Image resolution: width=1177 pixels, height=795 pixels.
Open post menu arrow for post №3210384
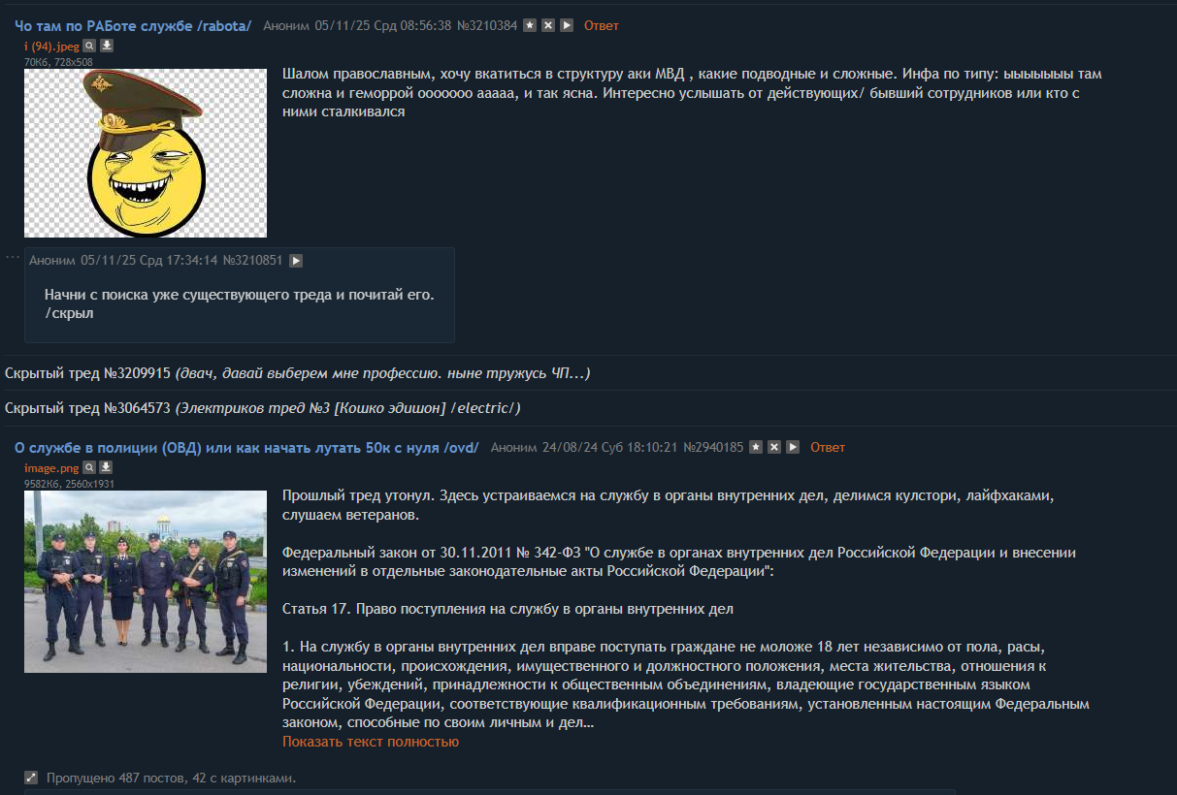click(x=567, y=25)
